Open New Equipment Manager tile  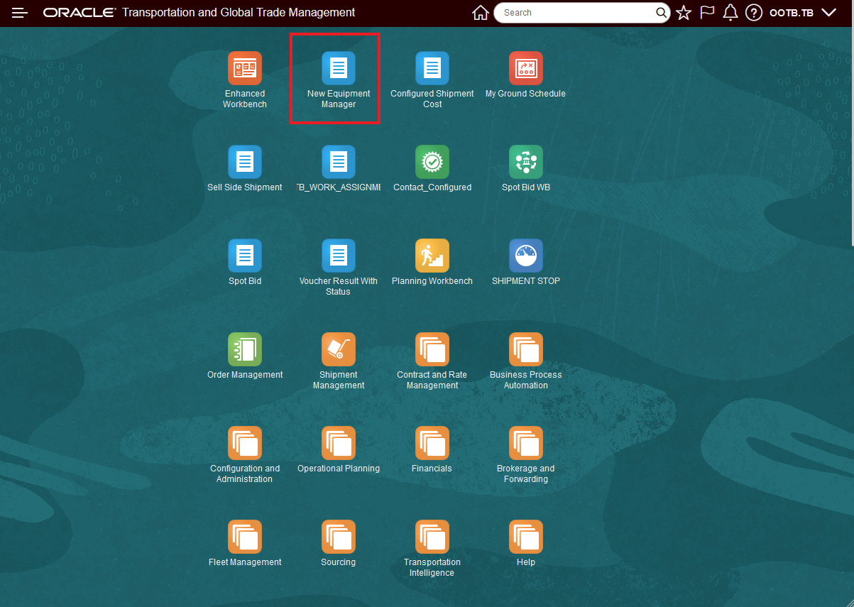339,68
